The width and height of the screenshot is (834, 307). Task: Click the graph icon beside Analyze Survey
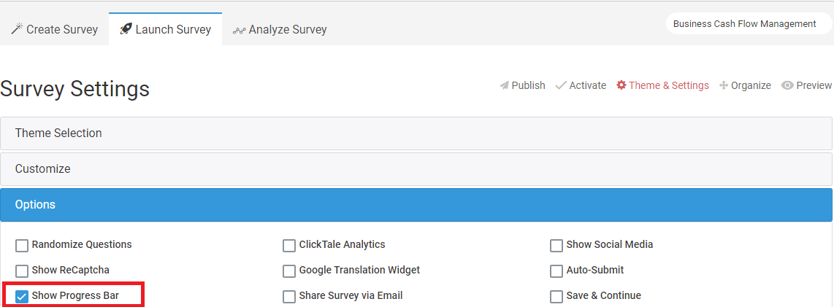click(x=239, y=31)
